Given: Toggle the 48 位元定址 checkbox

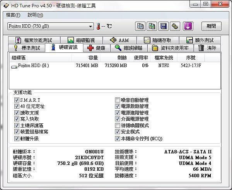Looking at the screenshot, I should pyautogui.click(x=17, y=106).
